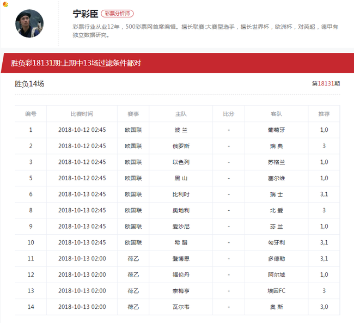Viewport: 354px width, 323px height.
Task: Select away team 北爱
Action: click(x=276, y=210)
